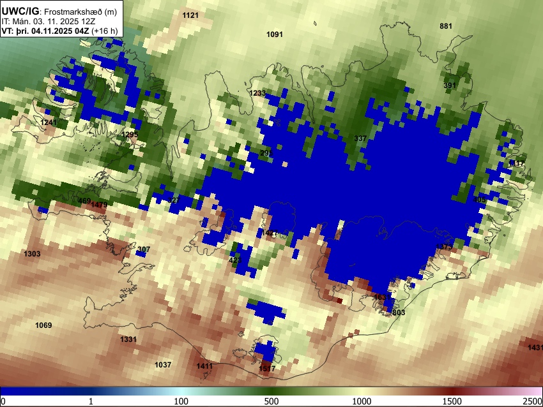Select the 405 map value

point(479,200)
